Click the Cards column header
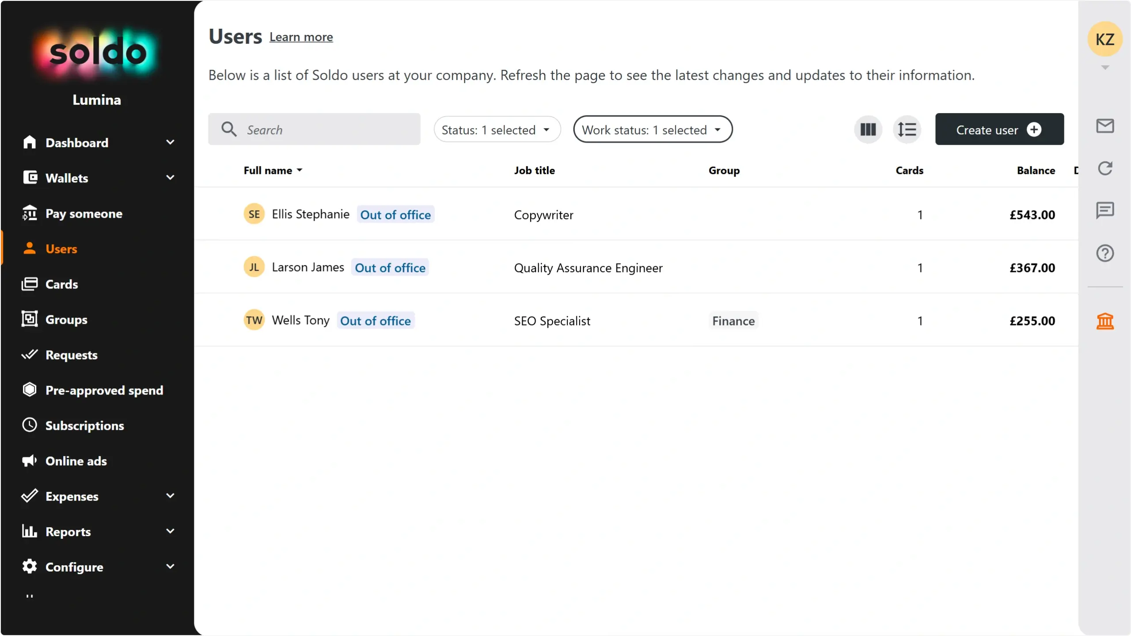1131x636 pixels. coord(909,170)
